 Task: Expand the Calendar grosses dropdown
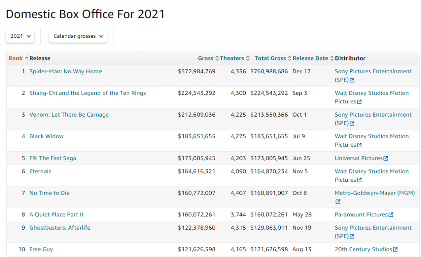point(78,36)
